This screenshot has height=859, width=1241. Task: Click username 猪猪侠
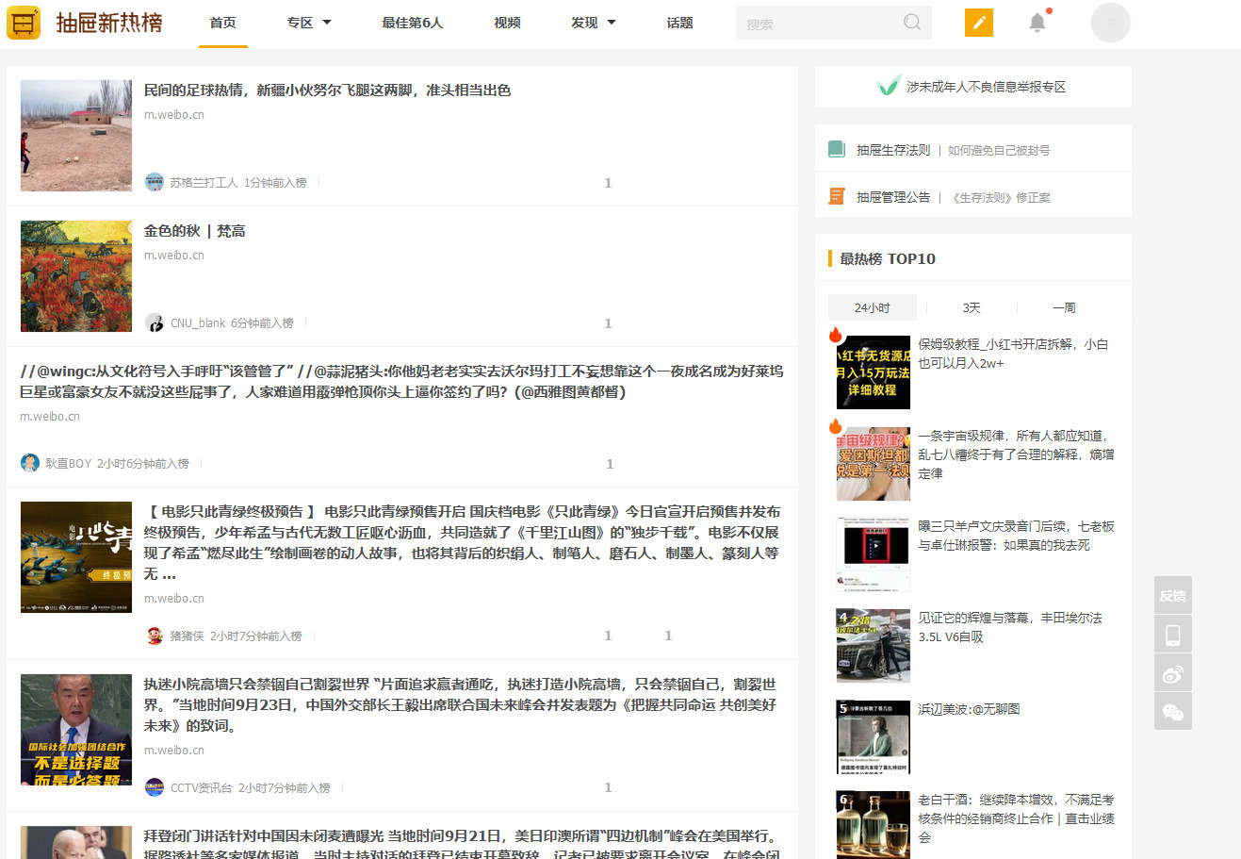(x=187, y=636)
